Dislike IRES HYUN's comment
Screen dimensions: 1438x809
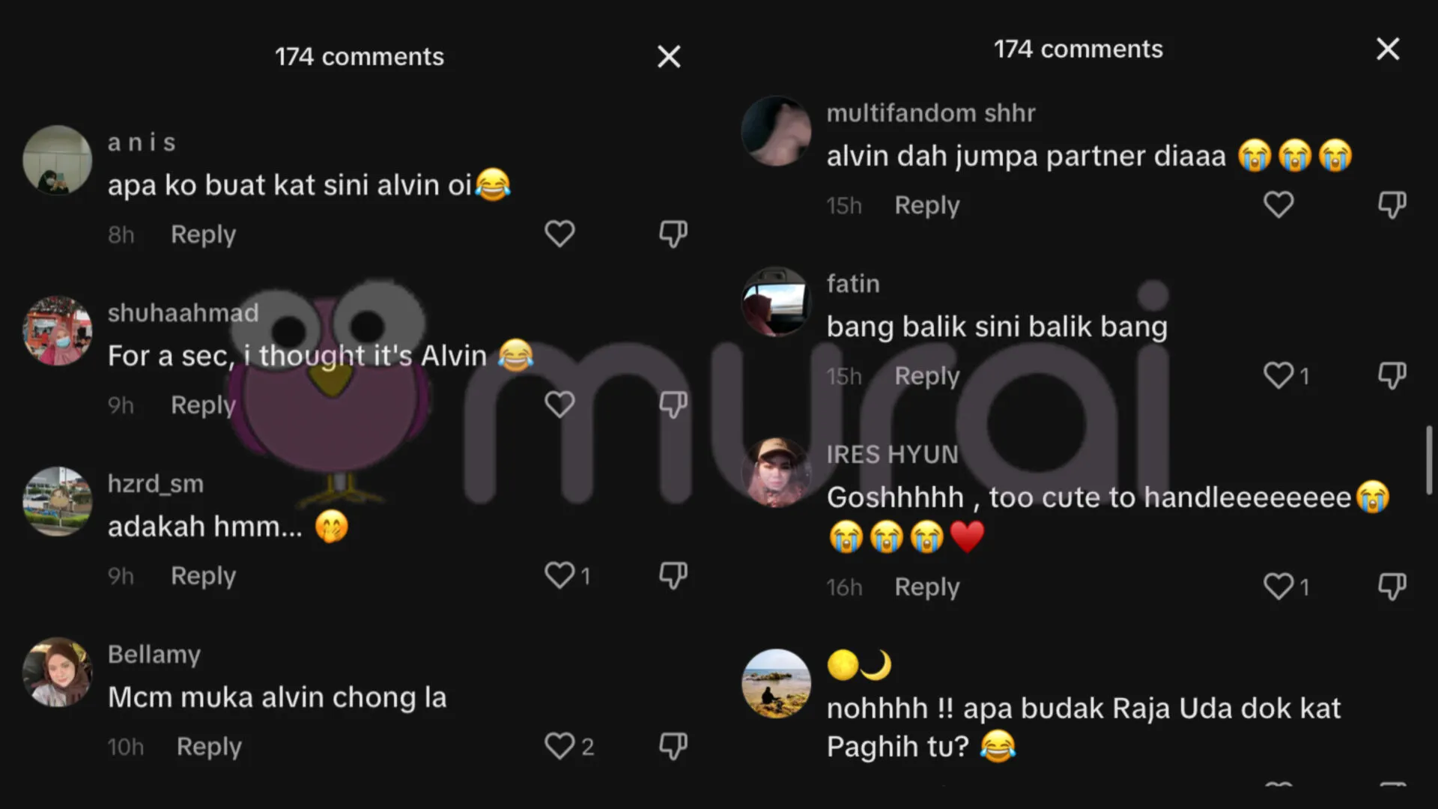tap(1392, 587)
